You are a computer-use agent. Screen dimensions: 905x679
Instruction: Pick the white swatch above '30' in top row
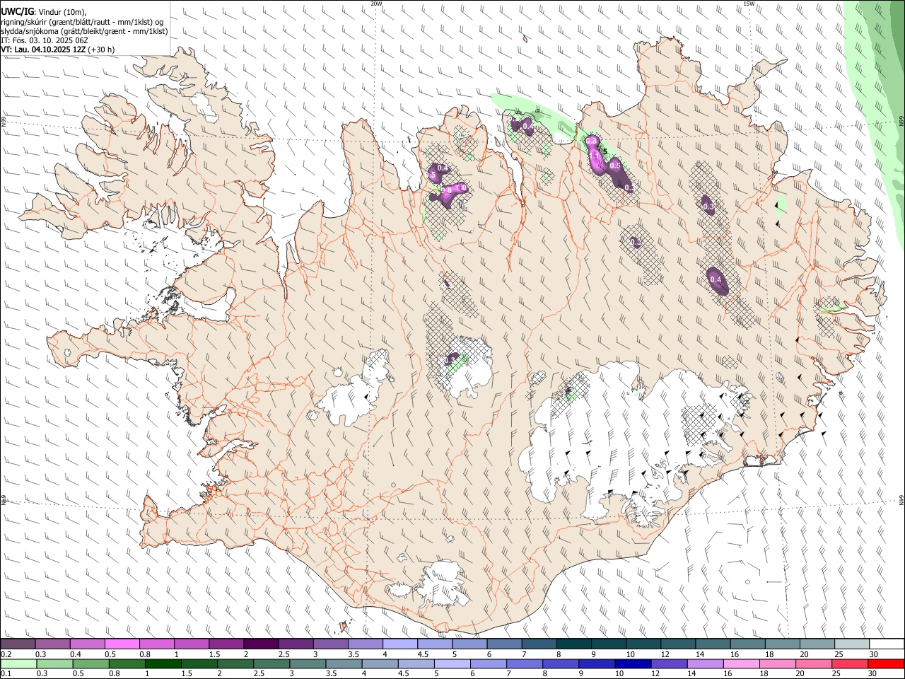click(886, 644)
